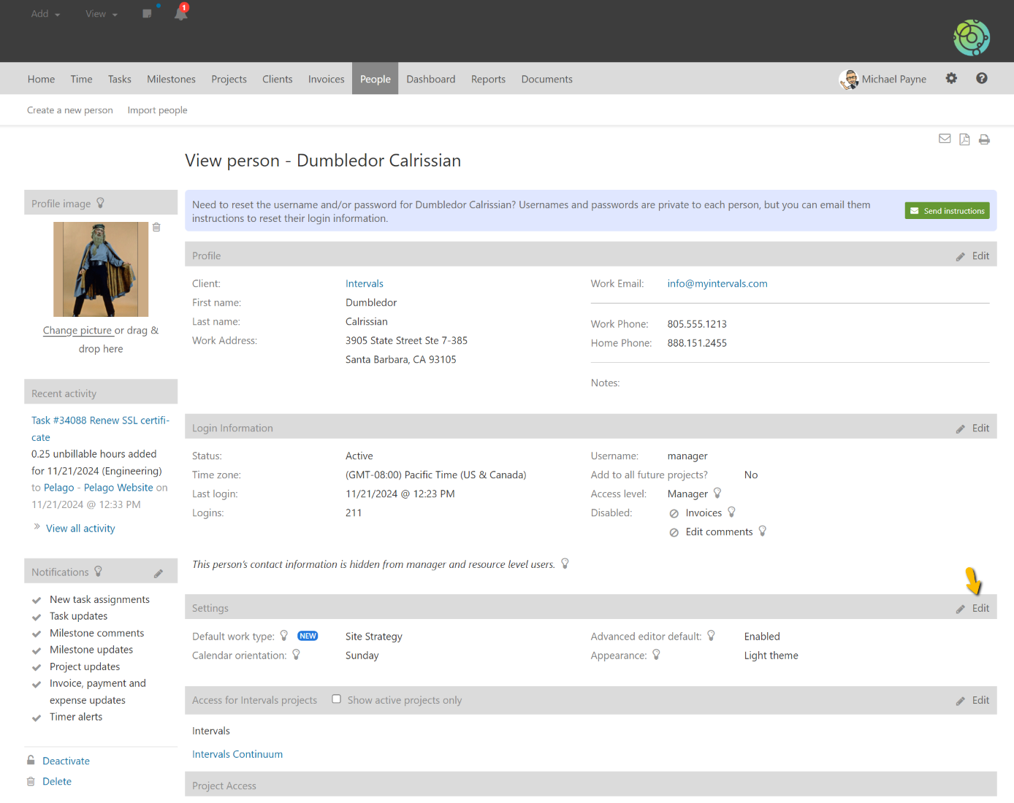1014x803 pixels.
Task: Delete profile image with trash icon
Action: point(156,227)
